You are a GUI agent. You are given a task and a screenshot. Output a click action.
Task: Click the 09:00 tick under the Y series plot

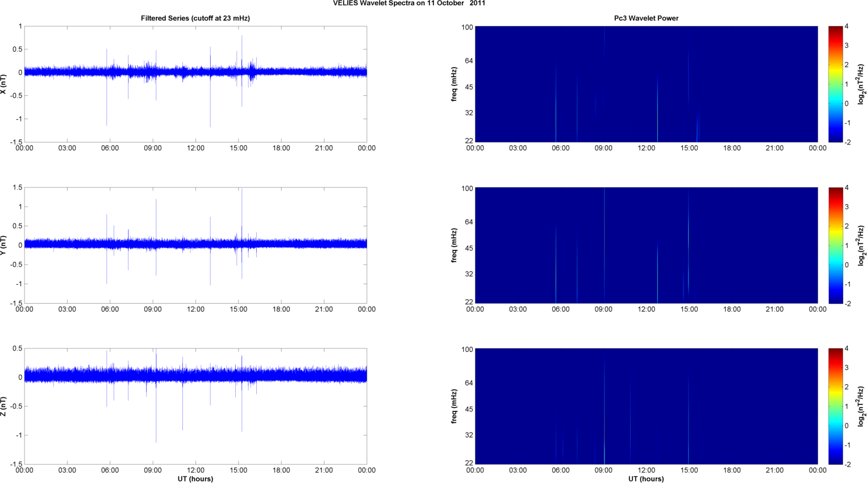pos(153,309)
